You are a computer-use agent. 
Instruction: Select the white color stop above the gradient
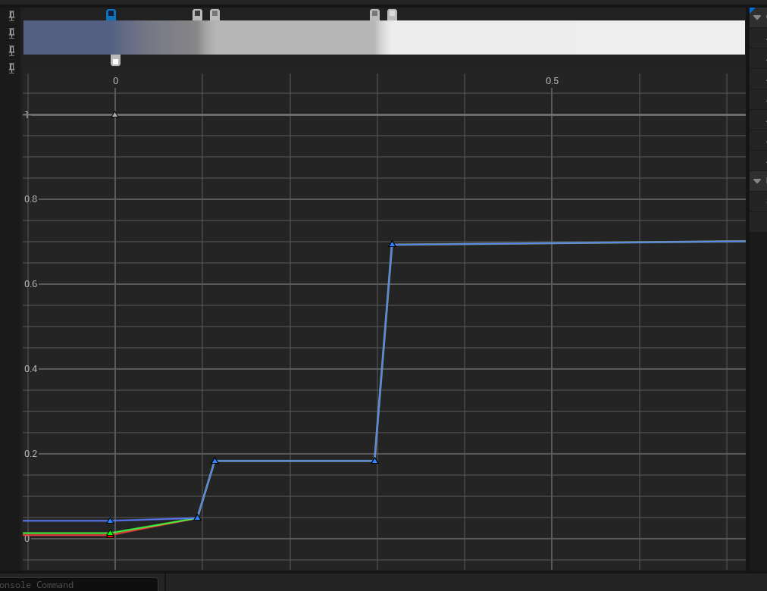click(393, 14)
